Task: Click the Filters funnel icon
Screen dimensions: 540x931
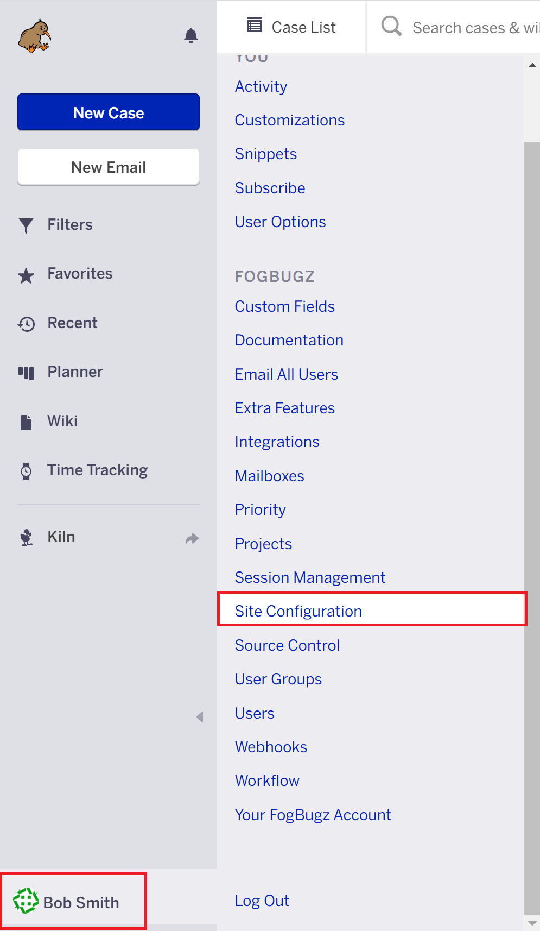Action: pyautogui.click(x=26, y=225)
